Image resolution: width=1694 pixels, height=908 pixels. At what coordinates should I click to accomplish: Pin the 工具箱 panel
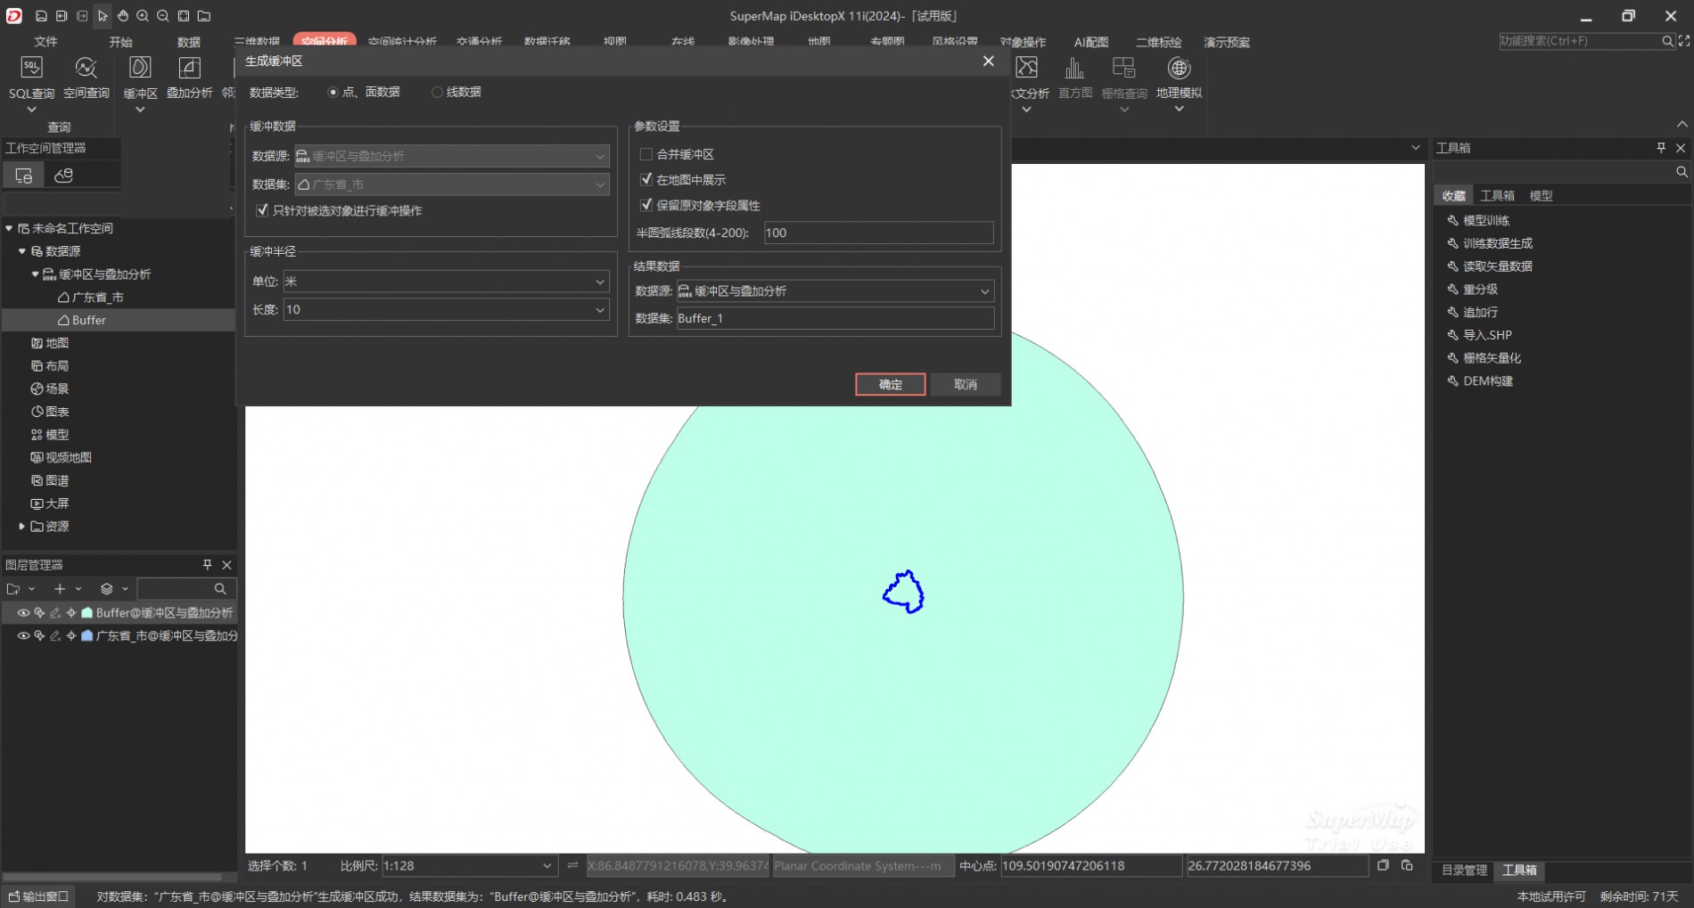pos(1661,148)
